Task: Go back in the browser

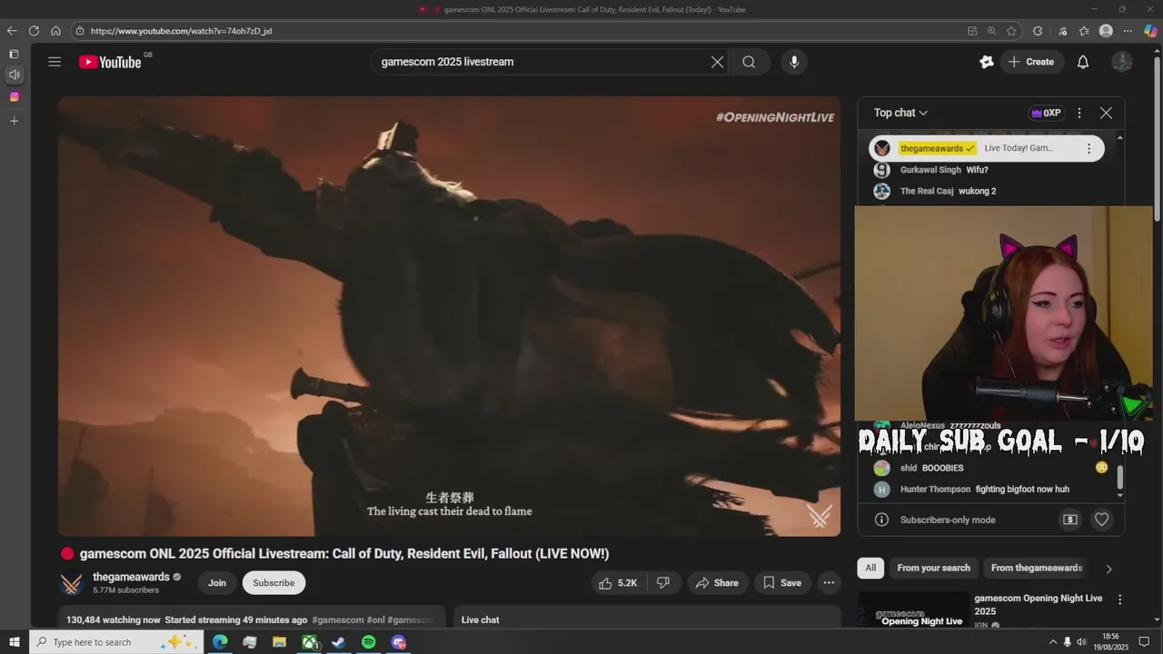Action: coord(12,31)
